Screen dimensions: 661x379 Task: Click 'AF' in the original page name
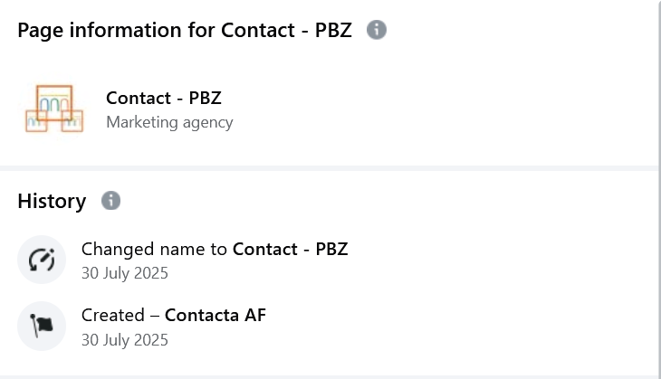point(254,316)
